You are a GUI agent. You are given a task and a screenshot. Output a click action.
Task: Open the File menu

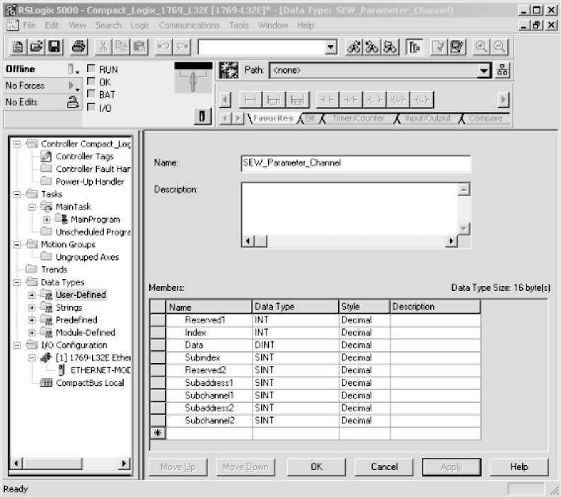tap(29, 25)
